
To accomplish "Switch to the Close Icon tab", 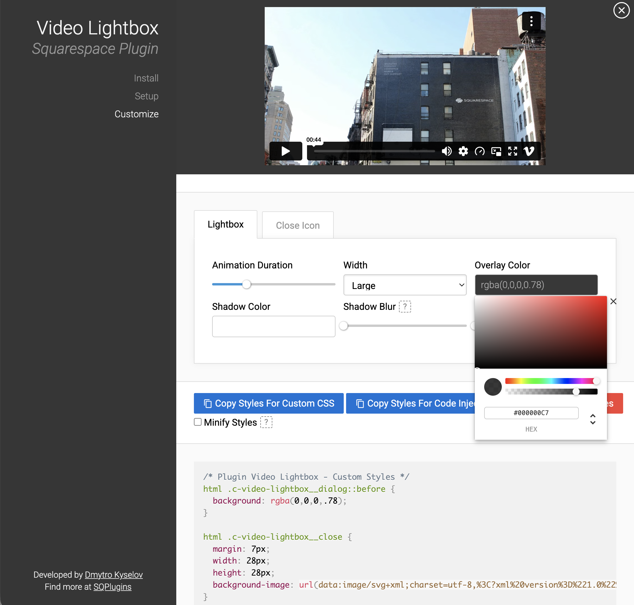I will (298, 225).
